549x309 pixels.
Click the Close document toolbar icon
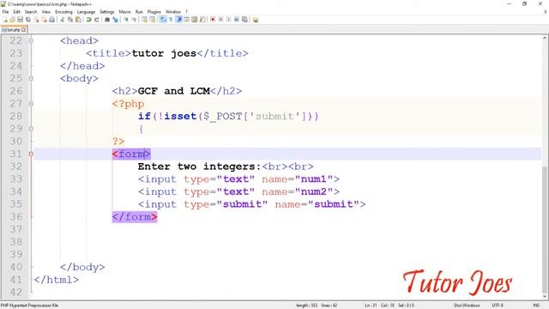36,20
